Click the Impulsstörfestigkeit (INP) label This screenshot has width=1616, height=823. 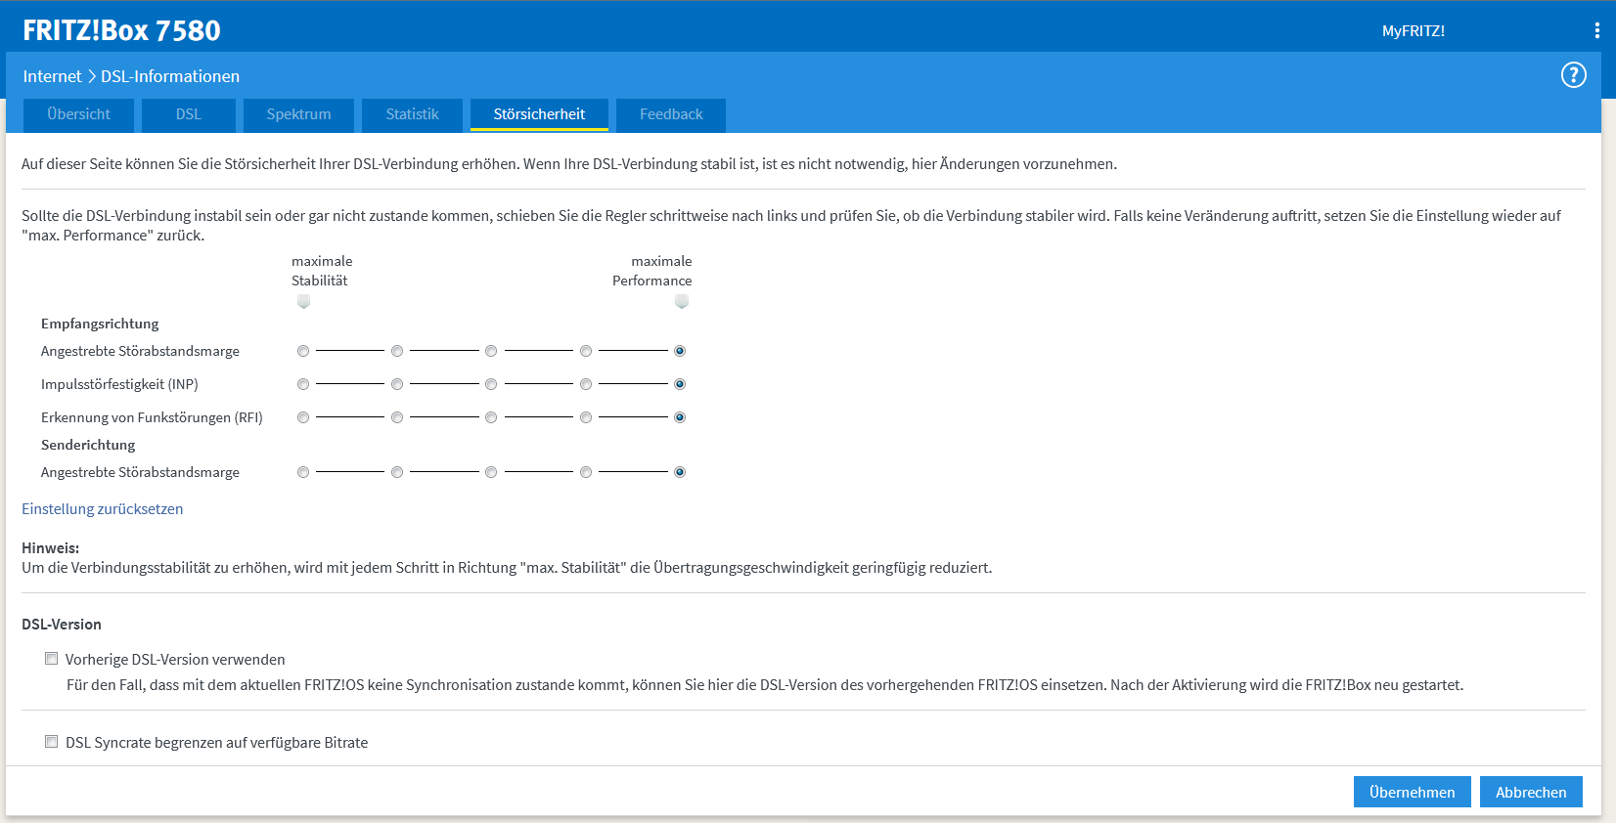pos(119,384)
